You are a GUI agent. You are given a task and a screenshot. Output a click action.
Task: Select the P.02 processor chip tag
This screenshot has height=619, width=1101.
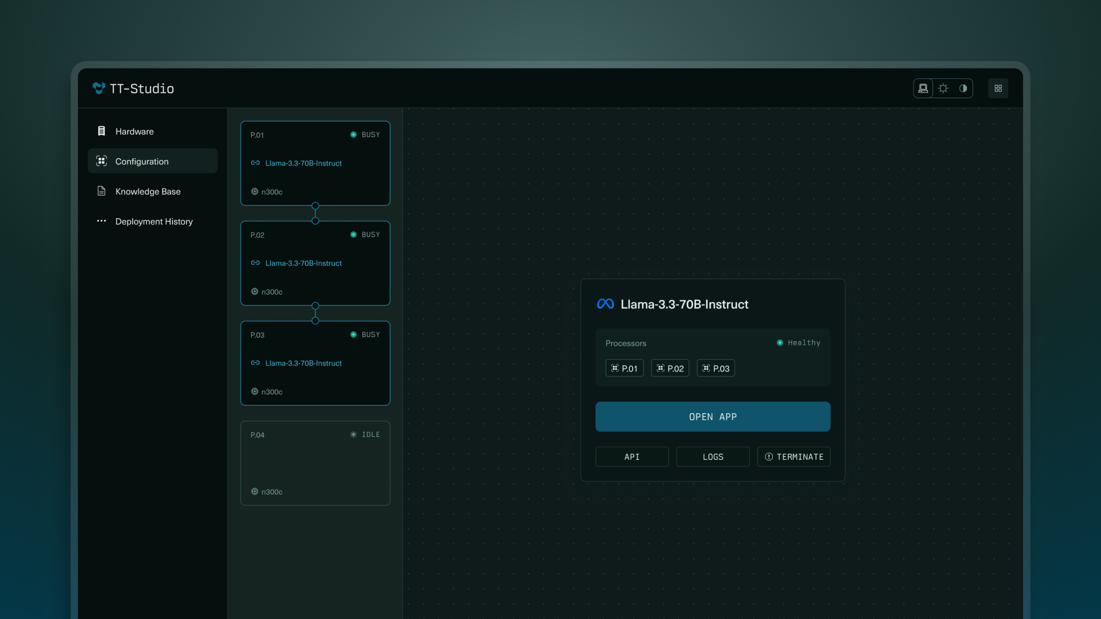[670, 368]
